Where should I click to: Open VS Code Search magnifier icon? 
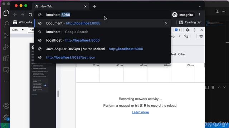point(6,24)
